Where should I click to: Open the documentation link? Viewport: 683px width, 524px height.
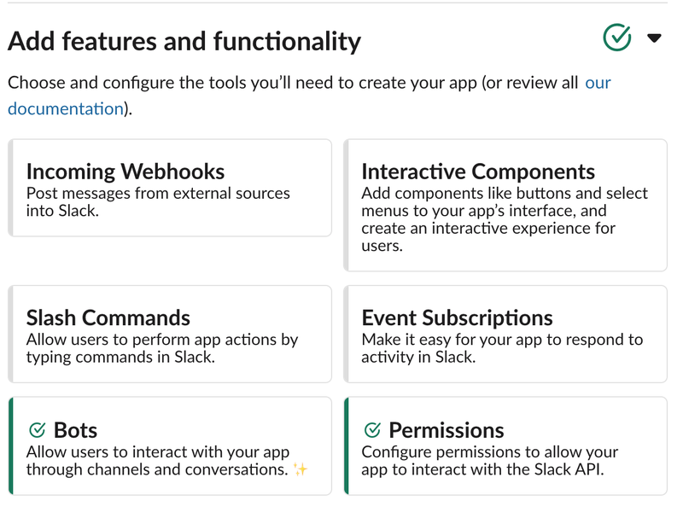[x=66, y=108]
